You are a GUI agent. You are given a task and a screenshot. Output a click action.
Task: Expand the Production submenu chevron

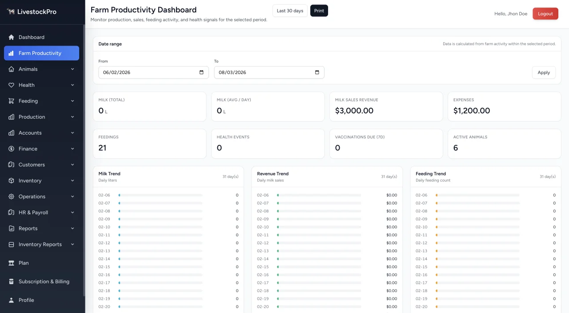click(72, 117)
